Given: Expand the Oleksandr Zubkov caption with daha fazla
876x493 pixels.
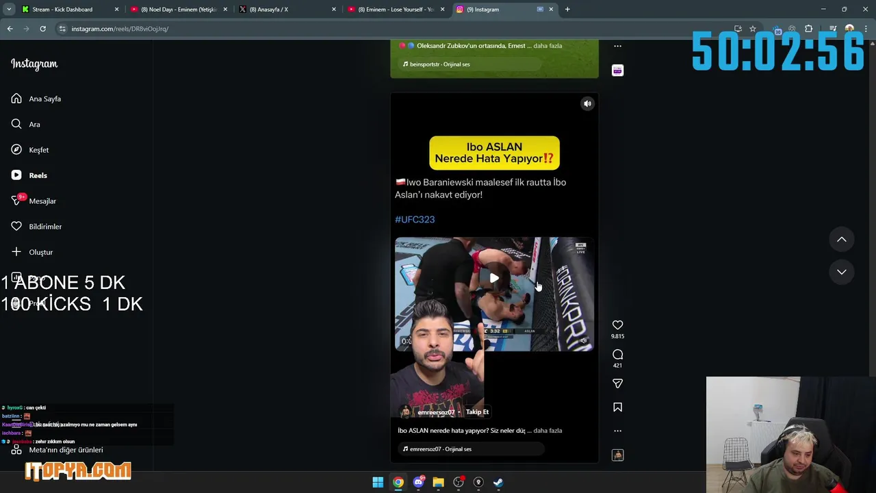Looking at the screenshot, I should tap(547, 46).
